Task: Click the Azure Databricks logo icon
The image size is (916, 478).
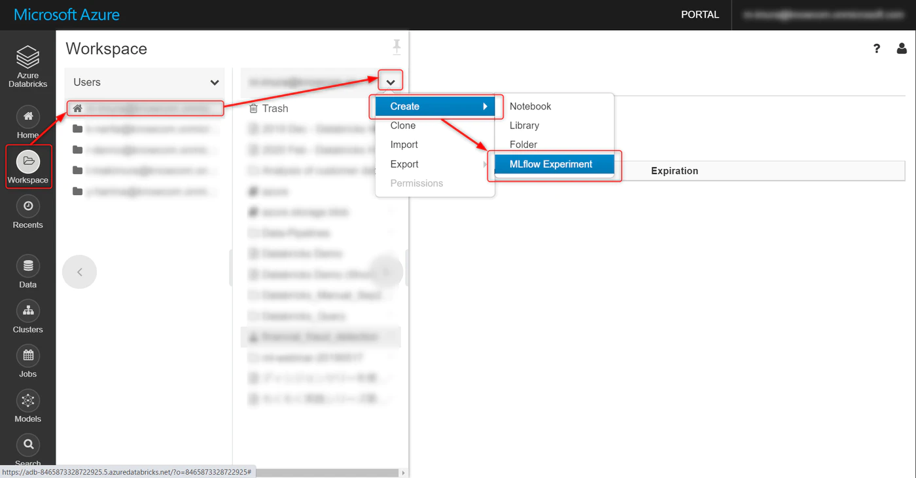Action: coord(27,58)
